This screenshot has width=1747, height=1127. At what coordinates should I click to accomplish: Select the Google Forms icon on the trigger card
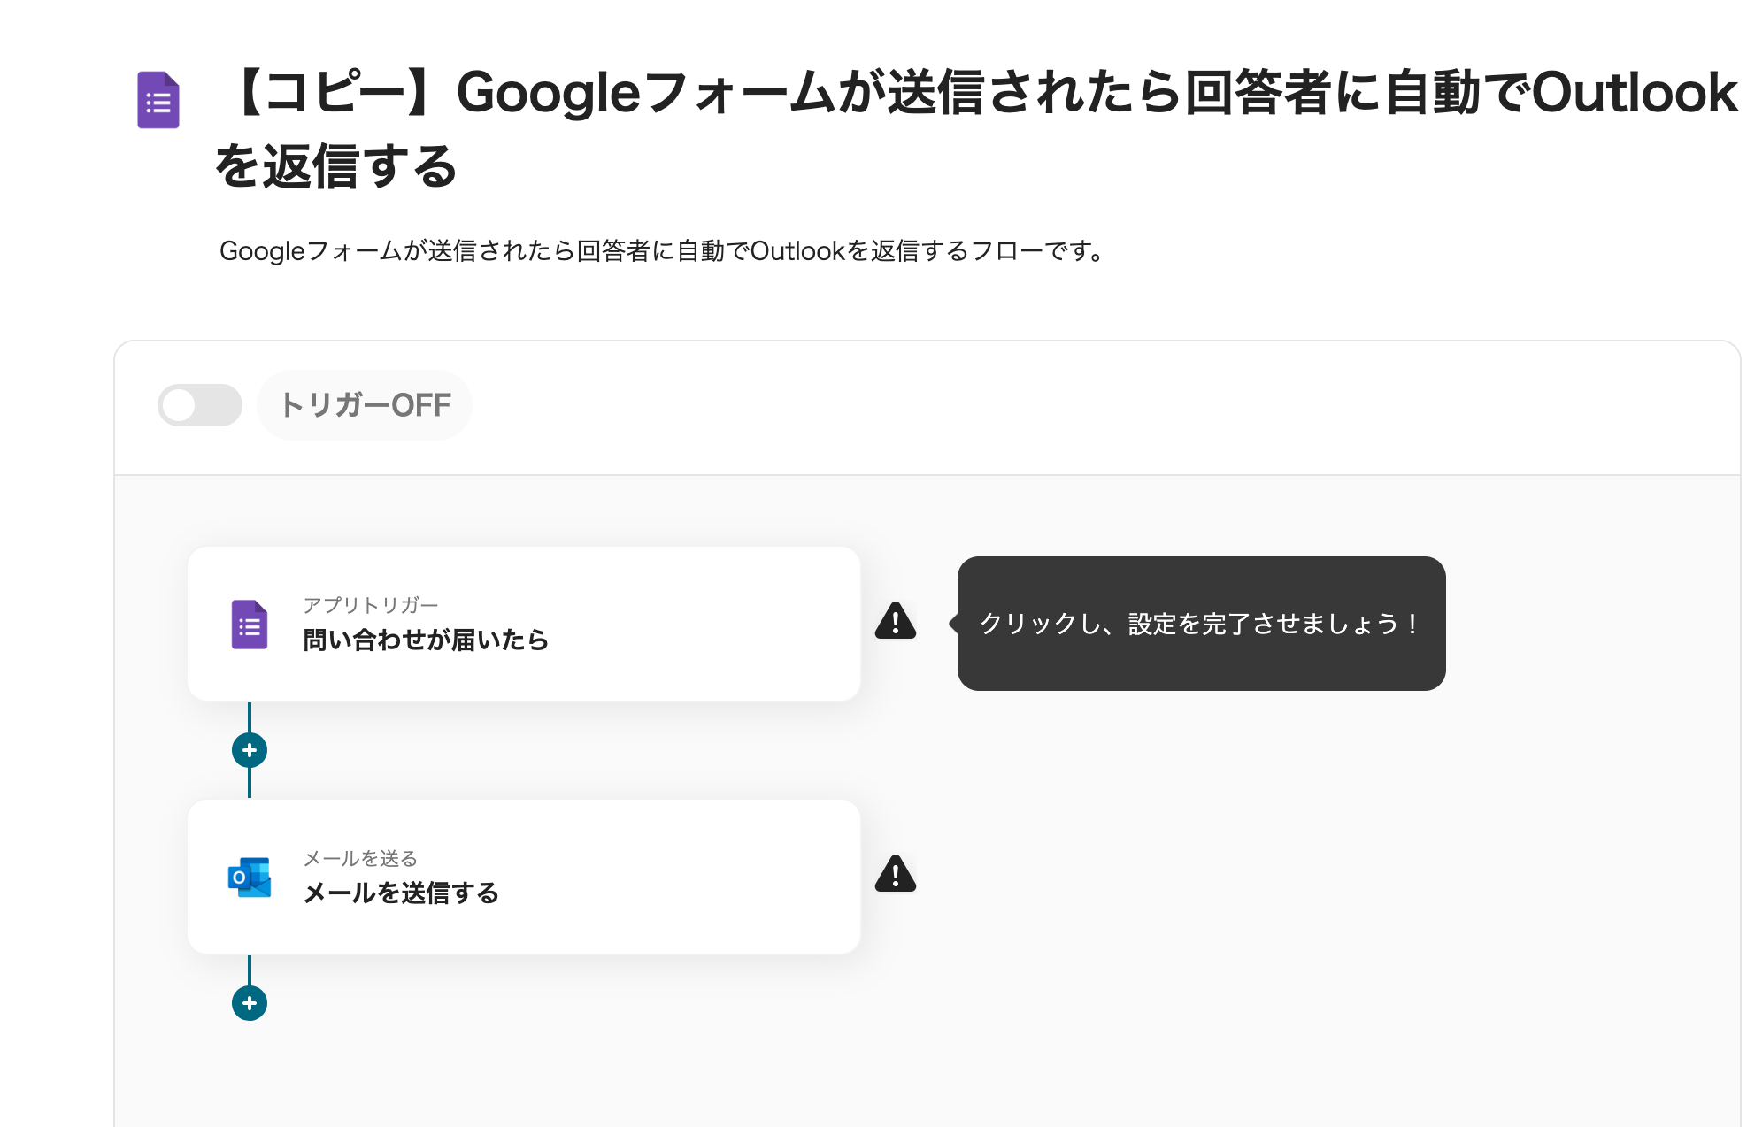pos(251,624)
